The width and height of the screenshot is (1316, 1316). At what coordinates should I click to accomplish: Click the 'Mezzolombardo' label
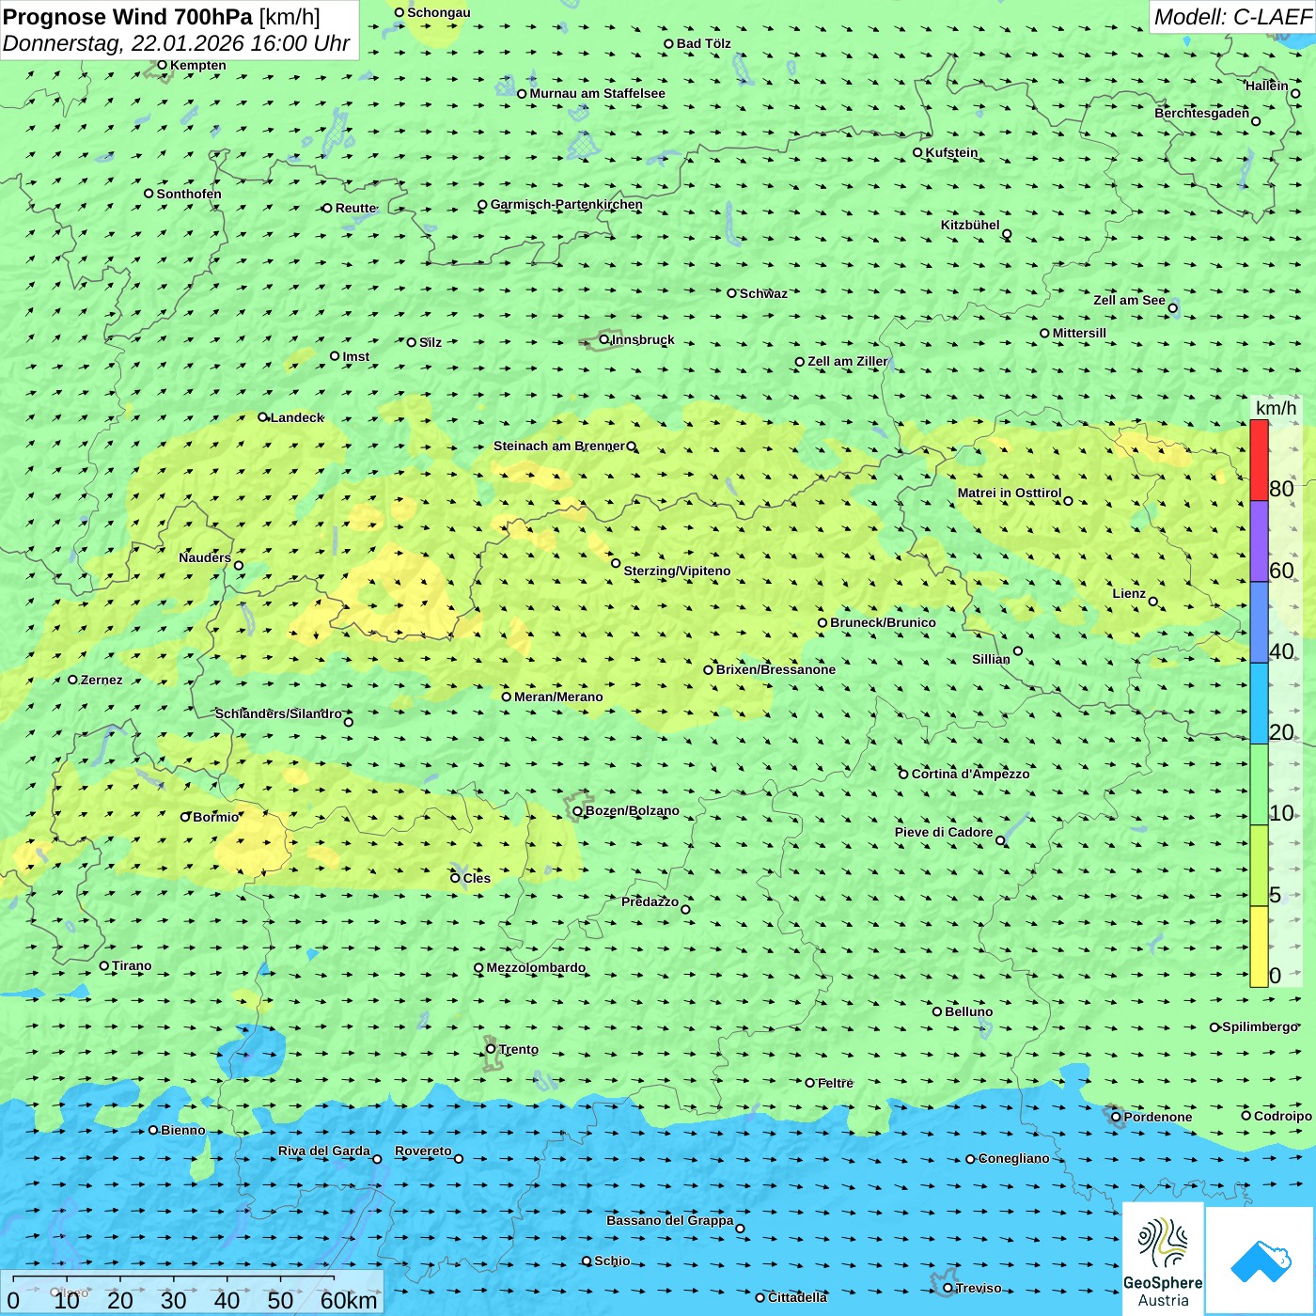tap(536, 967)
